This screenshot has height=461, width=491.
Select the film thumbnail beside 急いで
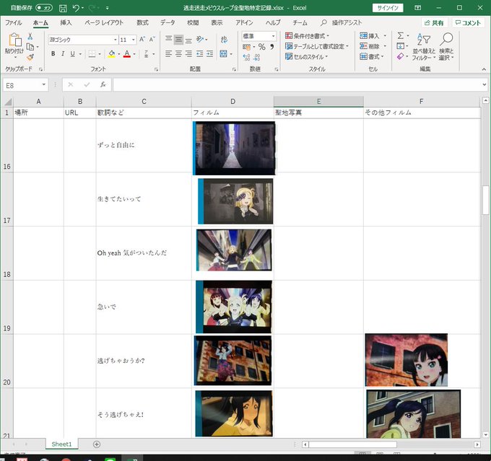234,307
